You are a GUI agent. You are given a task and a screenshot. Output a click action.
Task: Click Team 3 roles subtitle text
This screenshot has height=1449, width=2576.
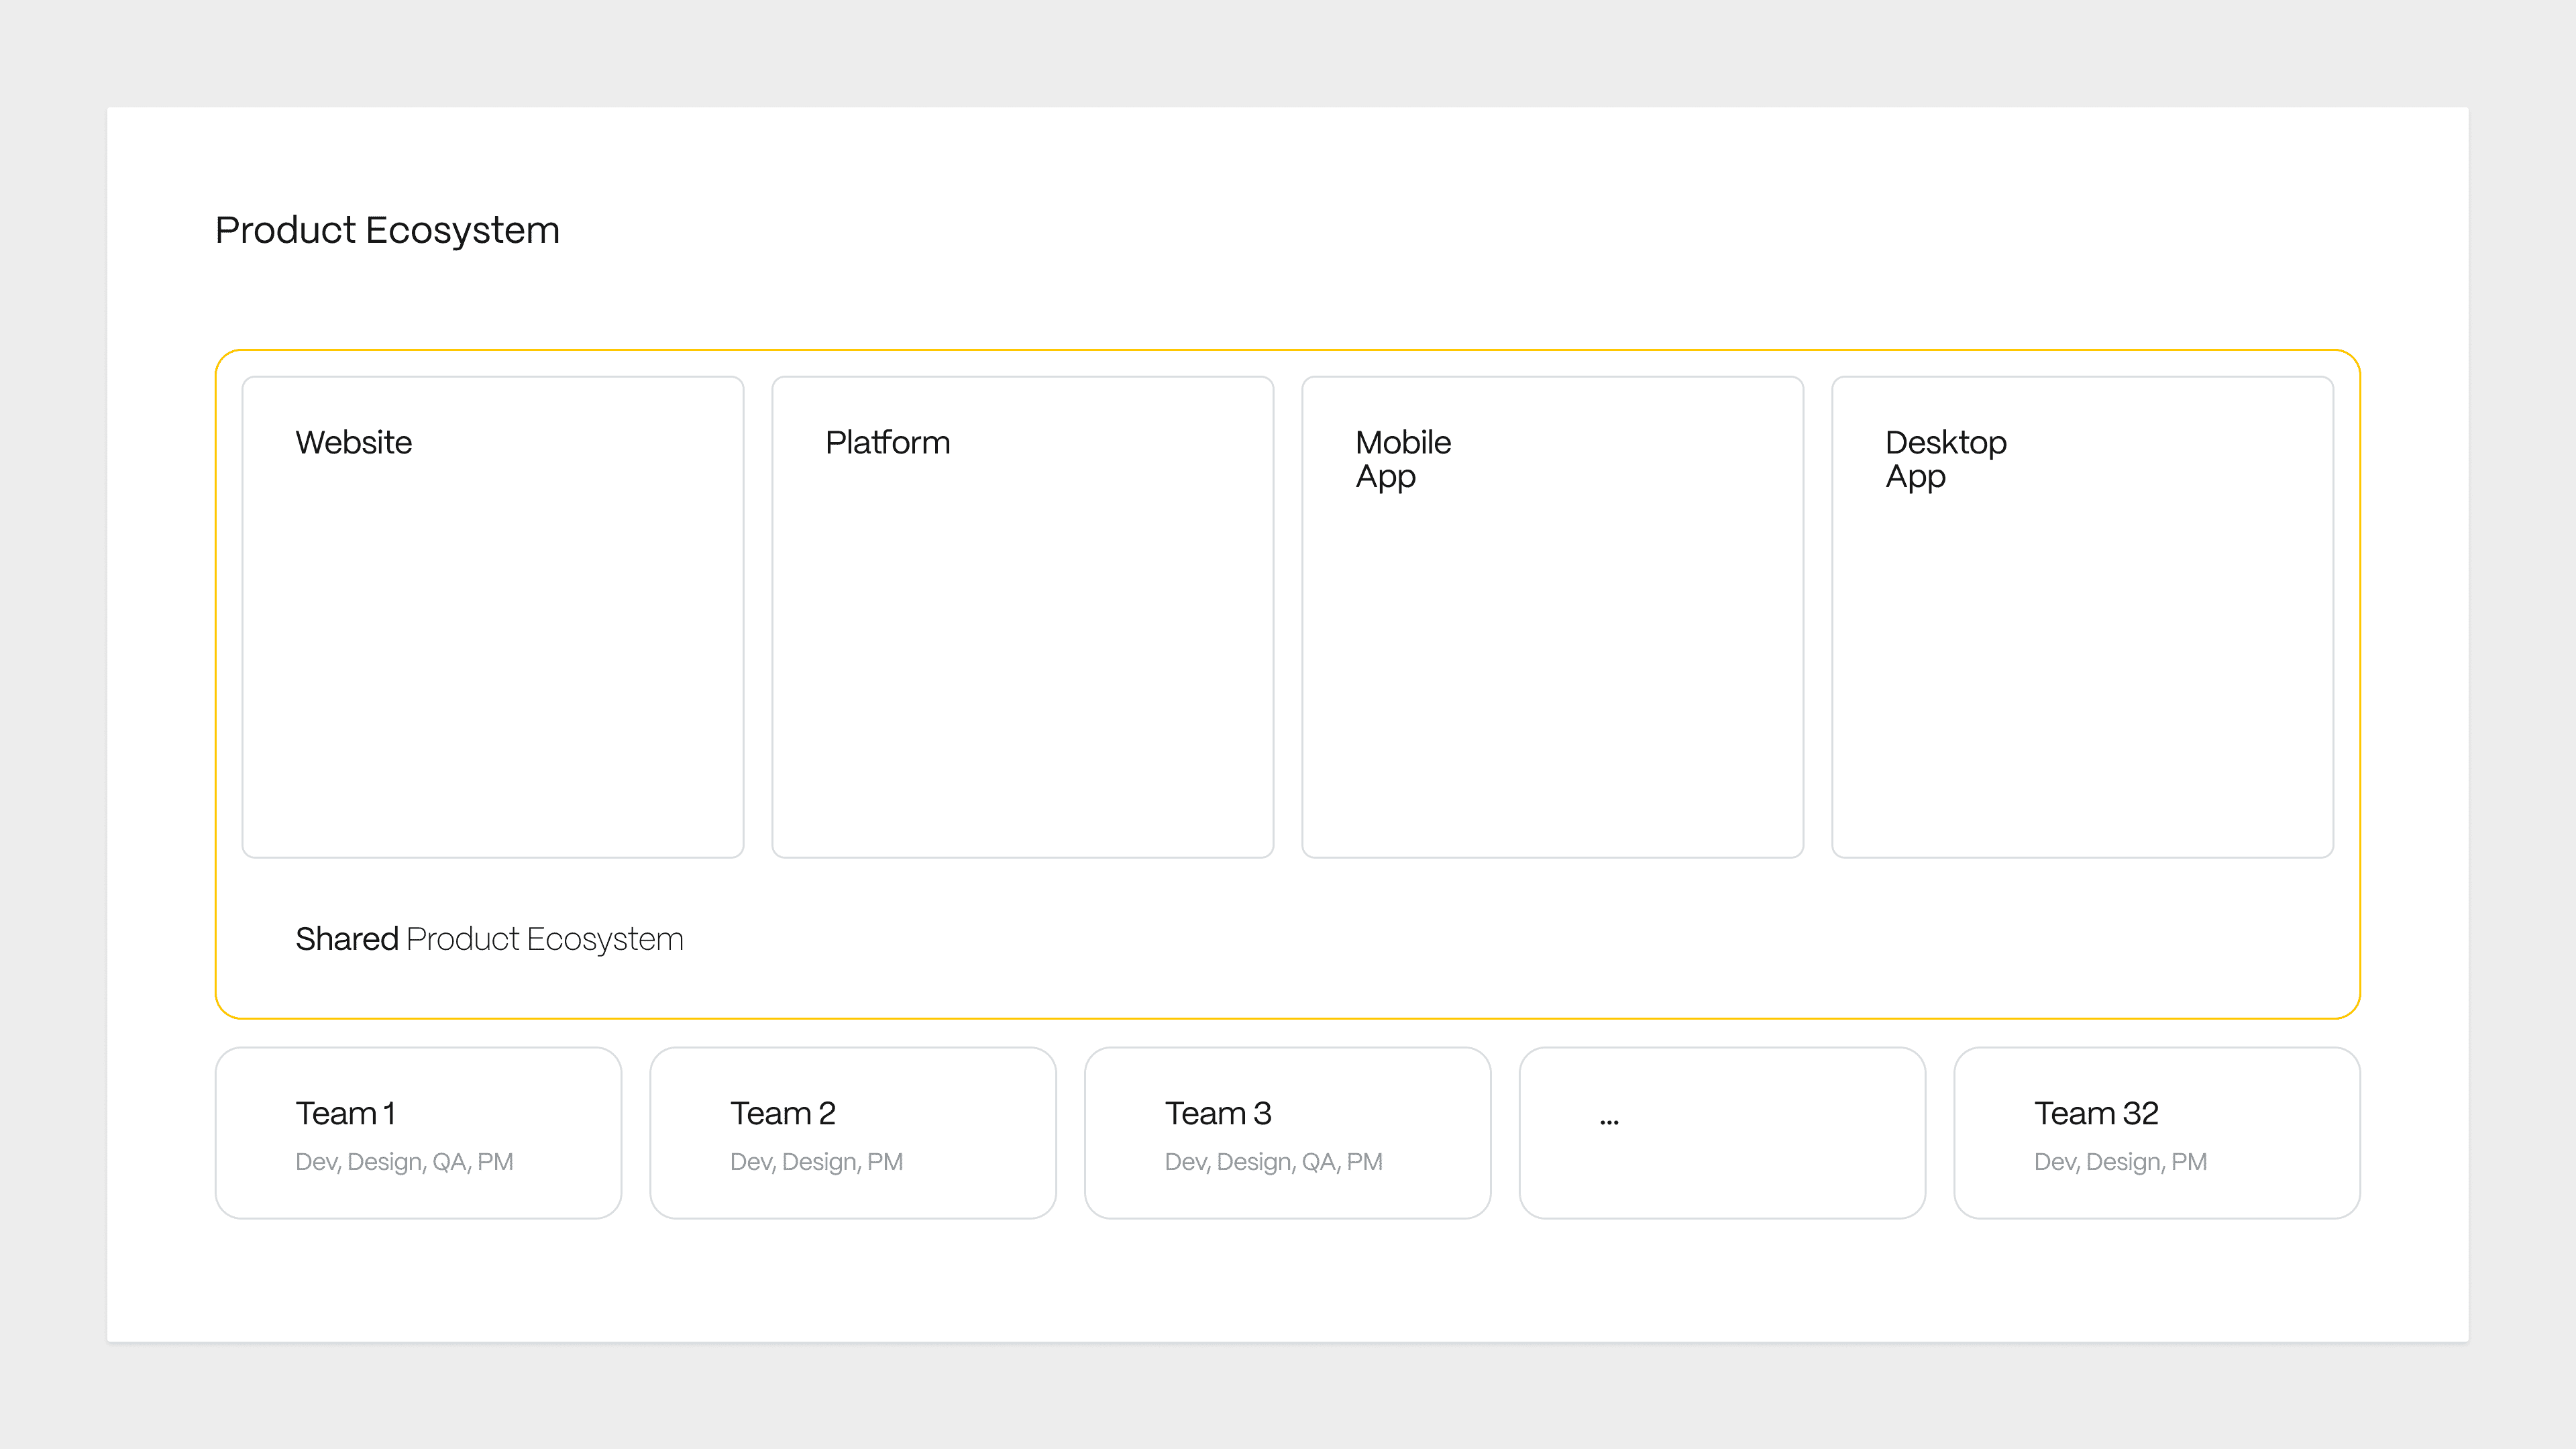1273,1162
